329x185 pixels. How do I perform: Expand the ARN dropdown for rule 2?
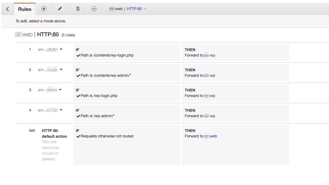tap(61, 70)
